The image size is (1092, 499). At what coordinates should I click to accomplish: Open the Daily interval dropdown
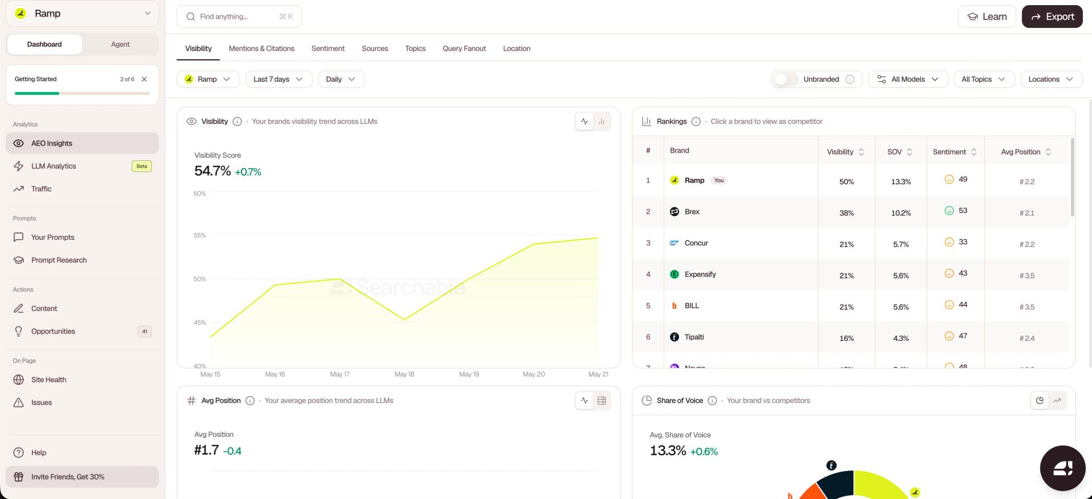[x=341, y=79]
